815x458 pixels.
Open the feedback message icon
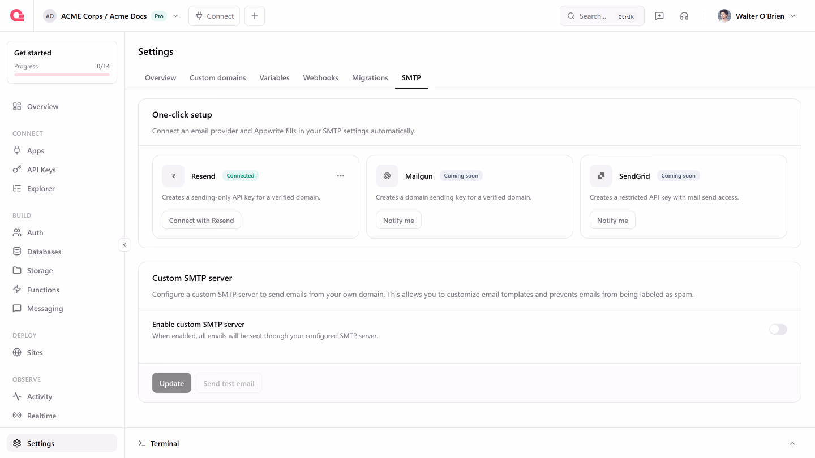659,16
